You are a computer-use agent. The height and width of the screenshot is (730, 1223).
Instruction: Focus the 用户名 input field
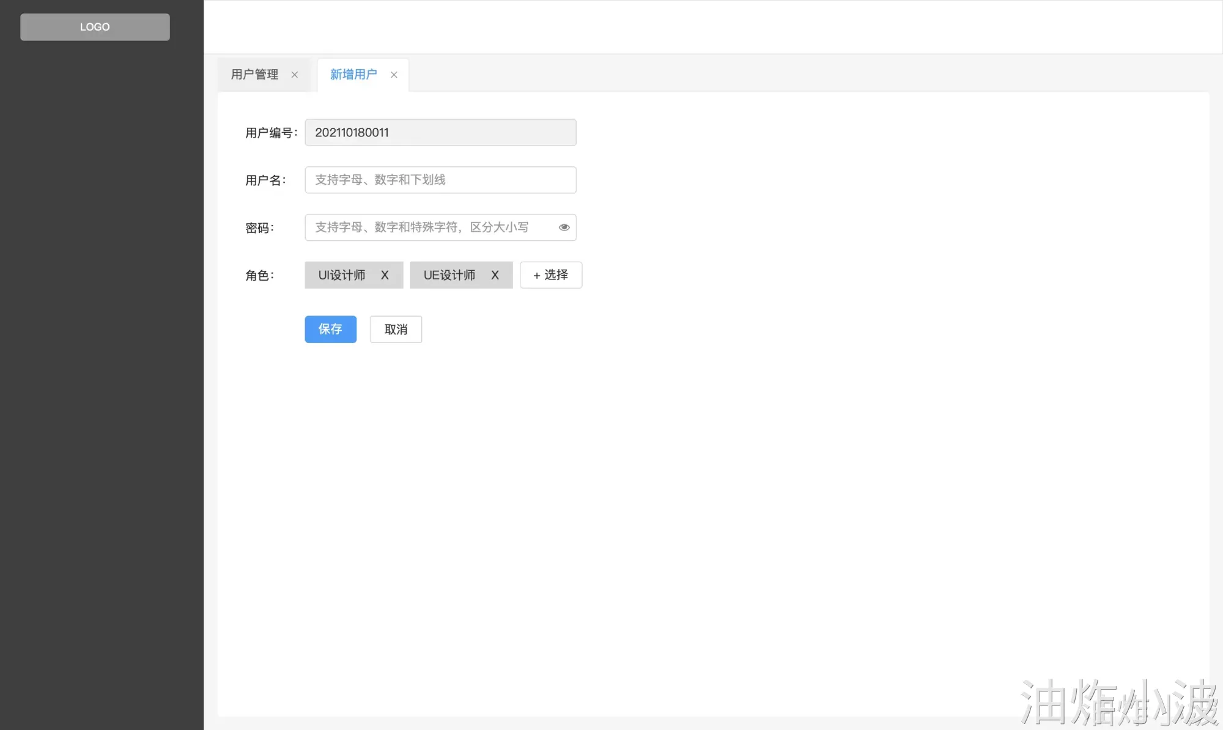coord(440,180)
